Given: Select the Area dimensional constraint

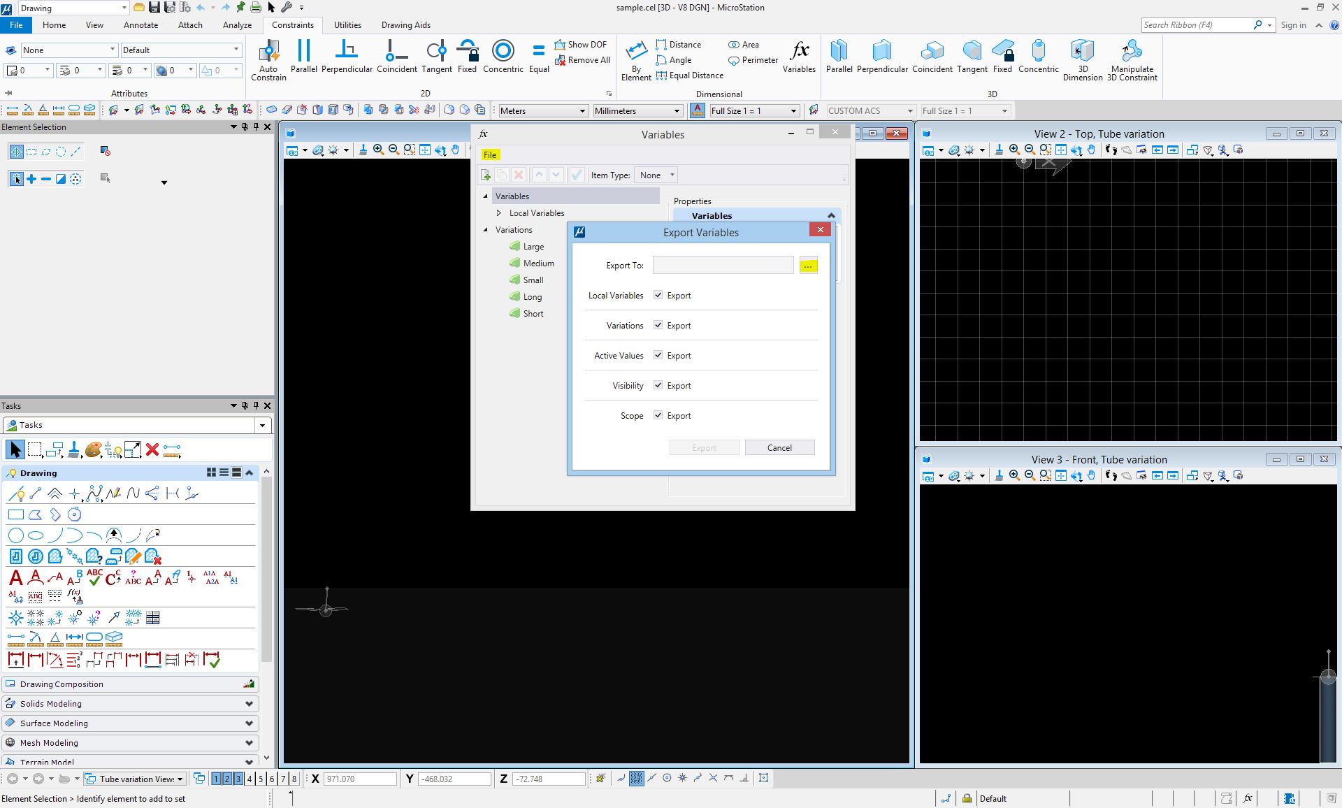Looking at the screenshot, I should [x=743, y=44].
